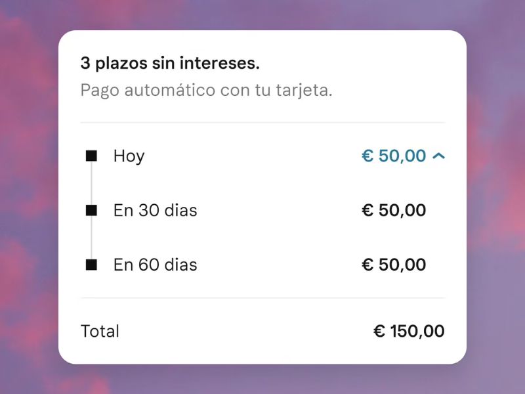Click the timeline line between Hoy and En 30 dias
This screenshot has height=394, width=525.
click(92, 183)
